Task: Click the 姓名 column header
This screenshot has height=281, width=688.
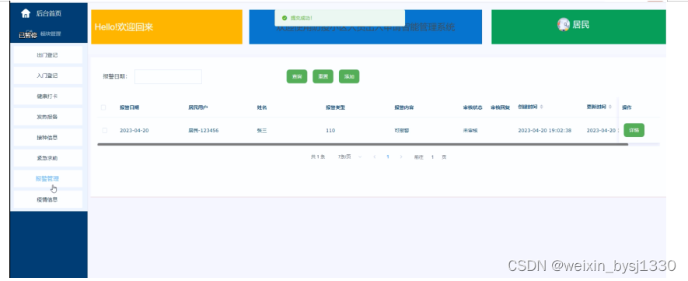Action: [x=262, y=107]
